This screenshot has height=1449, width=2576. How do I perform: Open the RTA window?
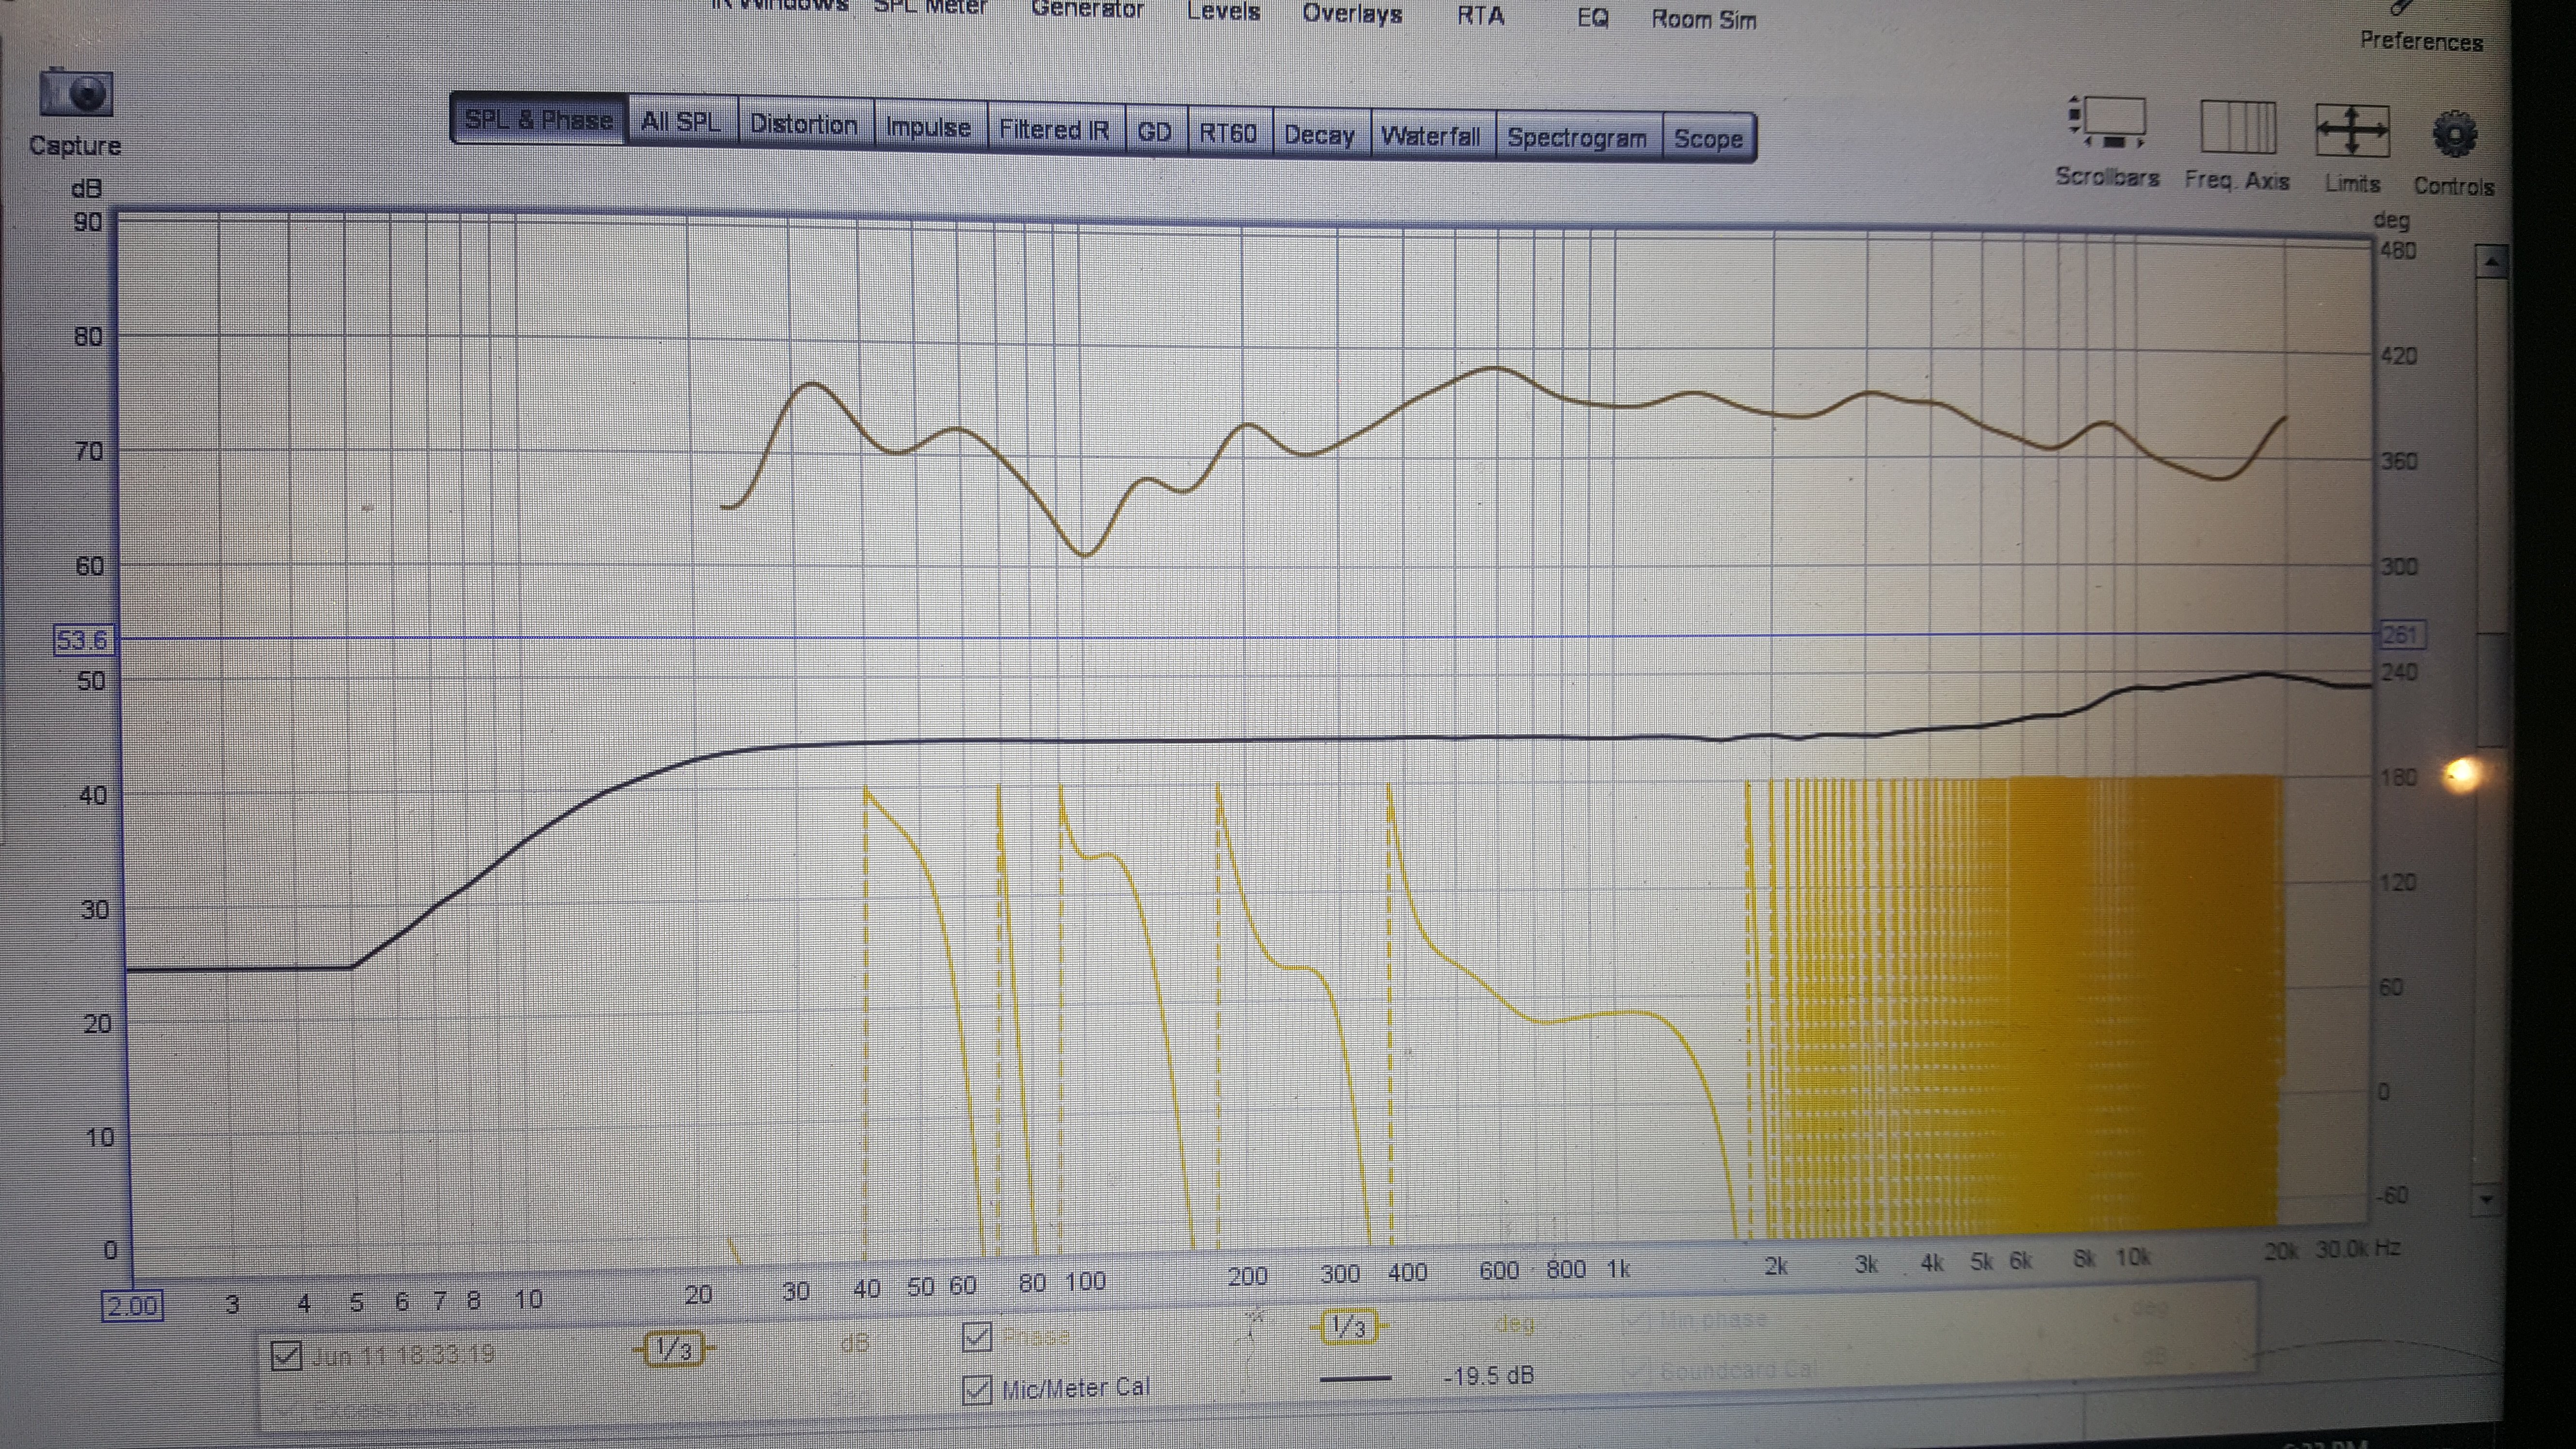point(1480,16)
